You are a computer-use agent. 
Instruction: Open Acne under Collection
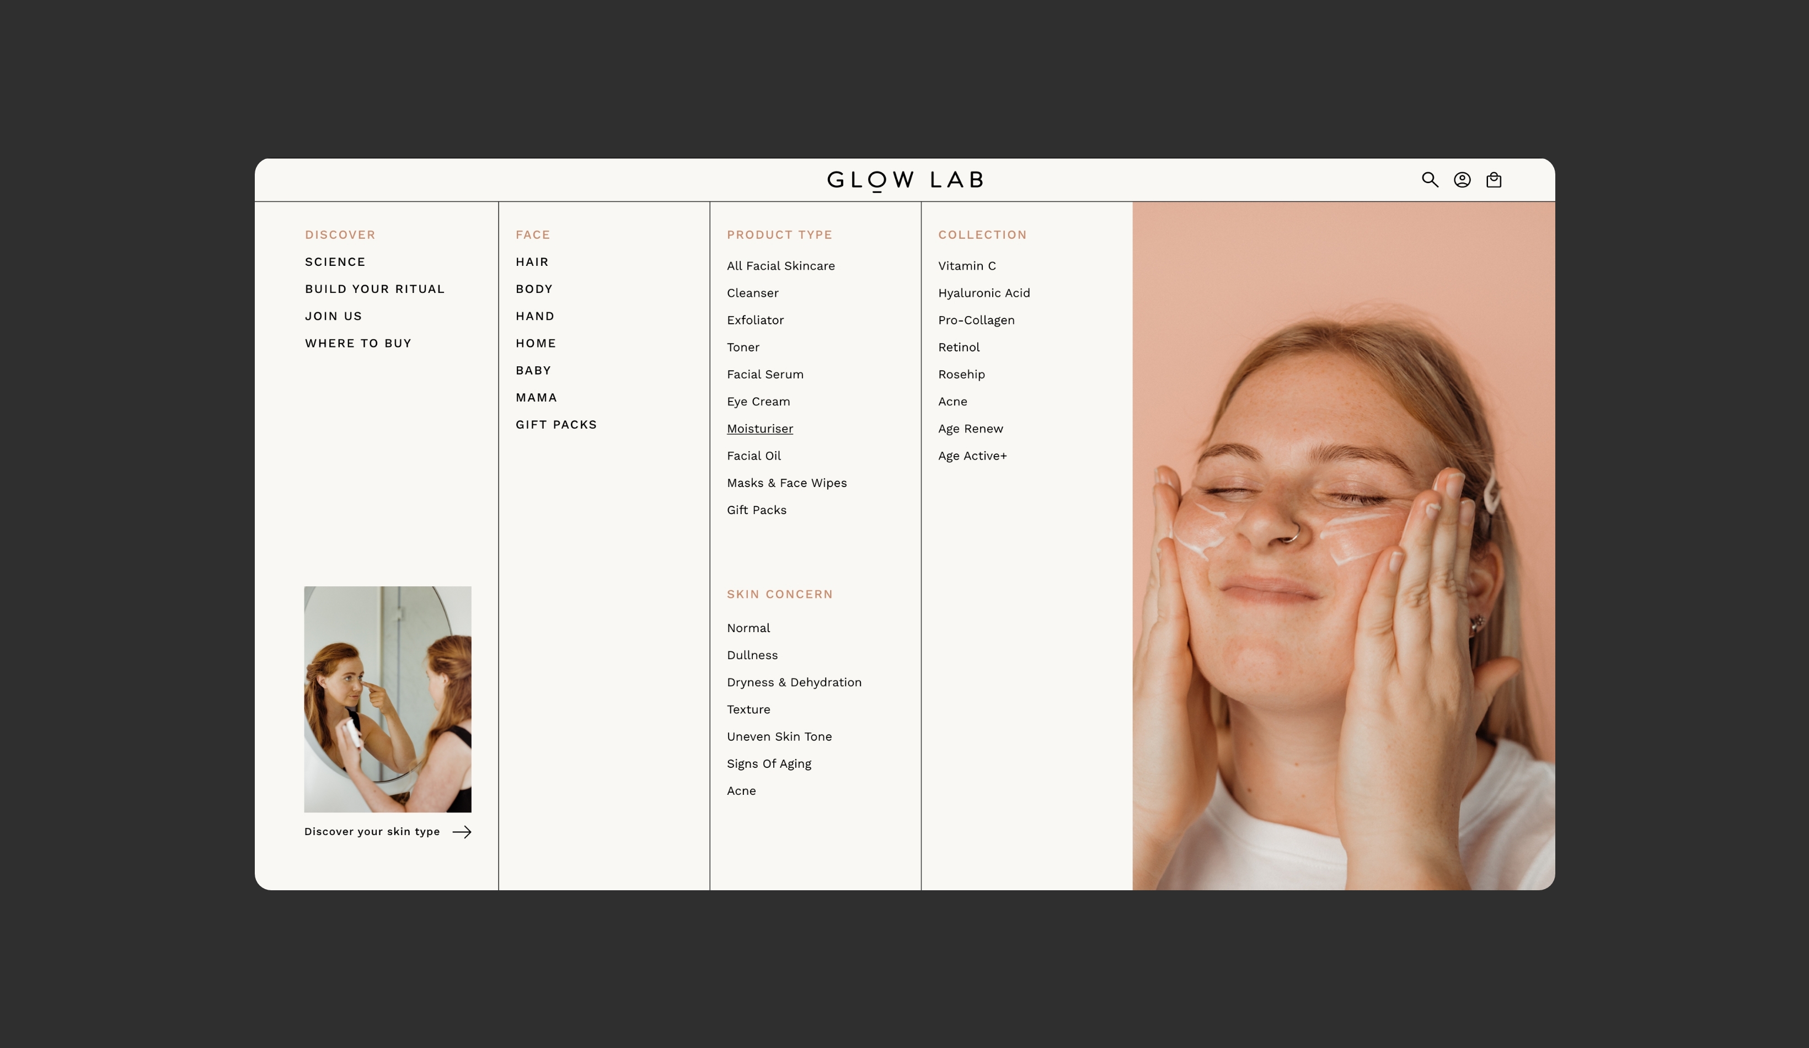coord(952,402)
